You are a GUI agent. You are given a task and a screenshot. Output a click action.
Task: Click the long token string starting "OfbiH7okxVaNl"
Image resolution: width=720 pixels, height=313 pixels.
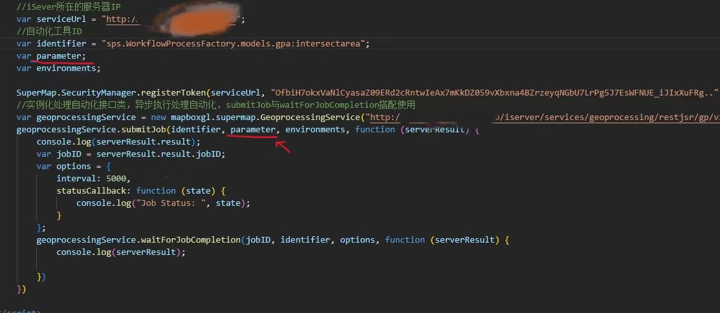click(x=494, y=93)
